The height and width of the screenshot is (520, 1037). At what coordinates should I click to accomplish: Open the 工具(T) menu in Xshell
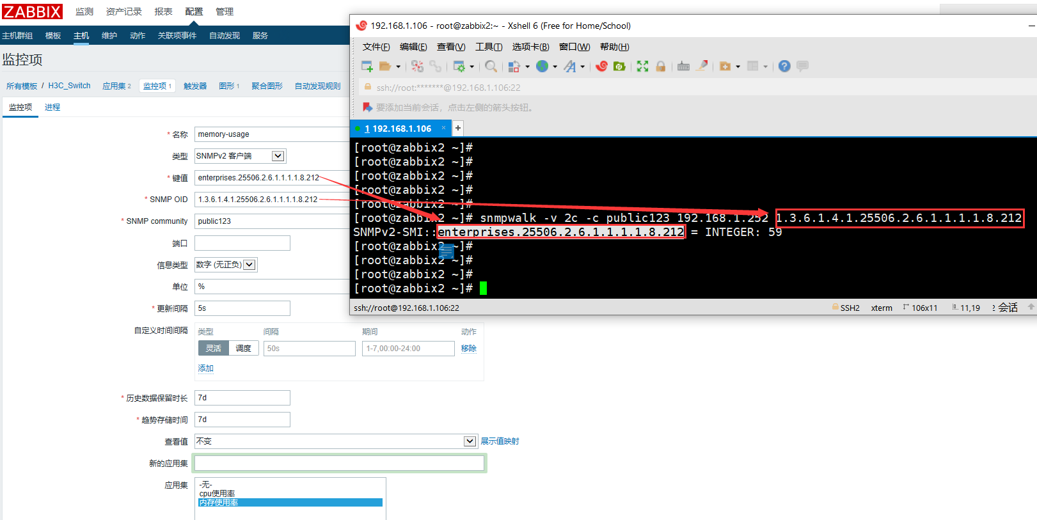(489, 47)
